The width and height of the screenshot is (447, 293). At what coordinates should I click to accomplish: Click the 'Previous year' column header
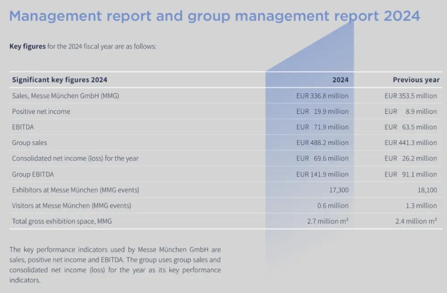tap(416, 80)
